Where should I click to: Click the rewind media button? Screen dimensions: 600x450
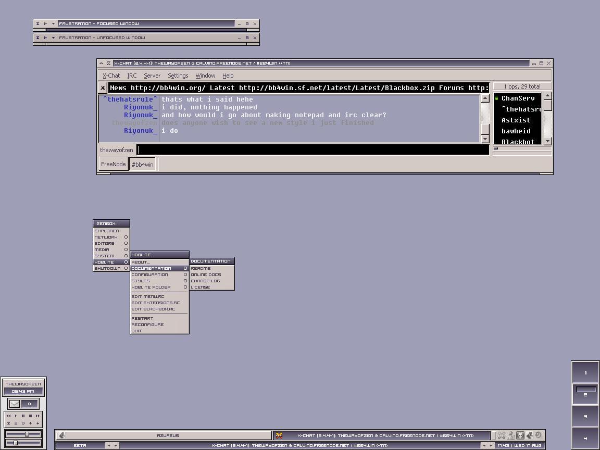tap(8, 416)
